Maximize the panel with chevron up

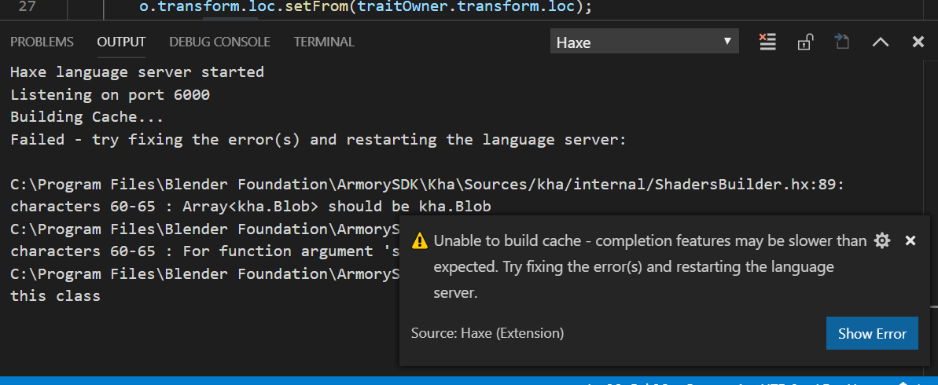point(881,42)
